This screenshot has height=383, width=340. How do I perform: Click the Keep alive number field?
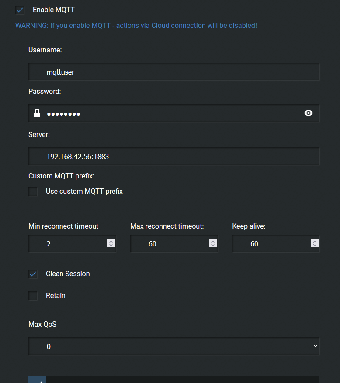point(276,243)
